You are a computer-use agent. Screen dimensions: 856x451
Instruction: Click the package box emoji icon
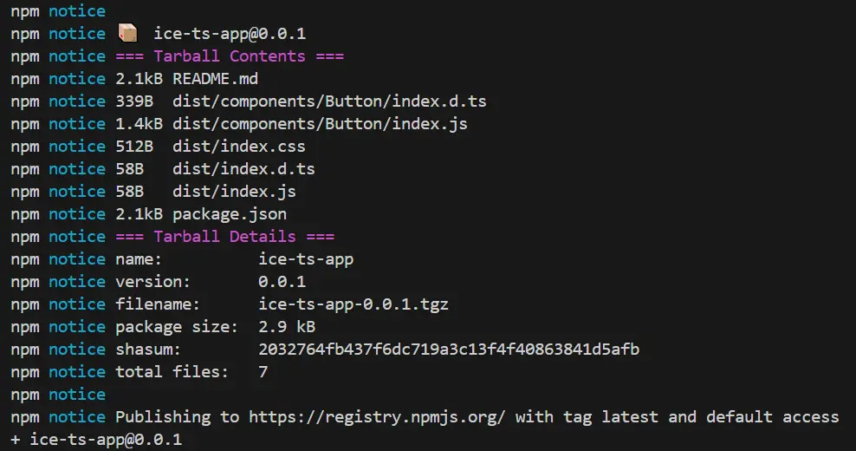tap(127, 34)
